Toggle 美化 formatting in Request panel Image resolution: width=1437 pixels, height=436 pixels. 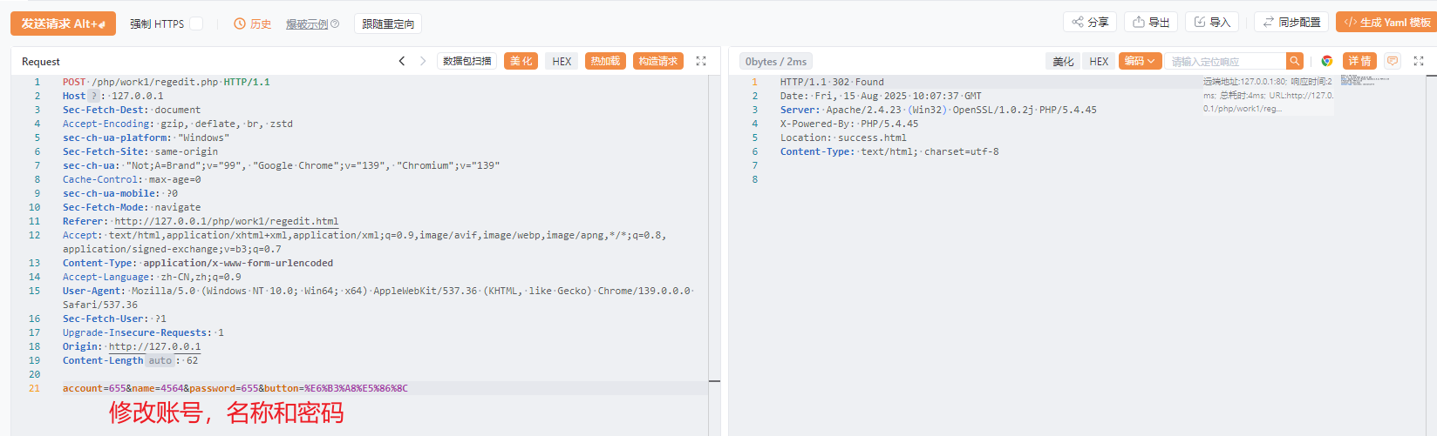click(521, 61)
